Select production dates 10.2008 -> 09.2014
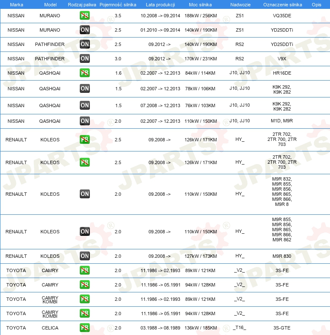Viewport: 330px width, 335px height. coord(160,16)
